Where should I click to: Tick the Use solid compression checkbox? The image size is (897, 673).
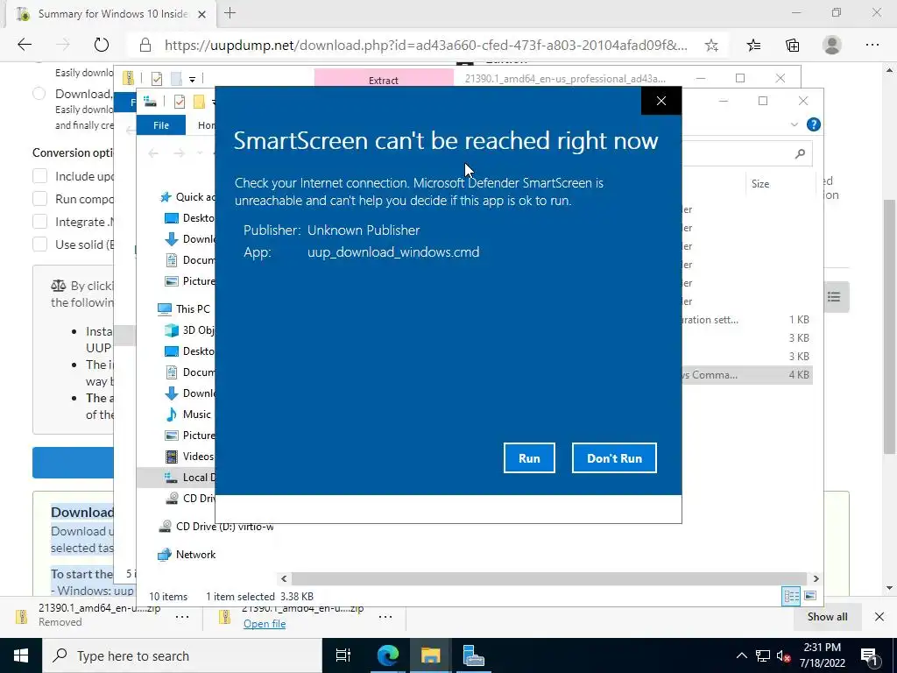(x=40, y=244)
